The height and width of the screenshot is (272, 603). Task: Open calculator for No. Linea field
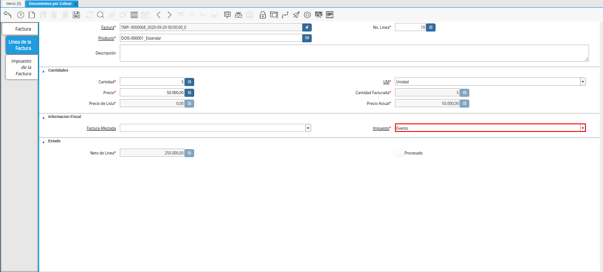click(431, 27)
